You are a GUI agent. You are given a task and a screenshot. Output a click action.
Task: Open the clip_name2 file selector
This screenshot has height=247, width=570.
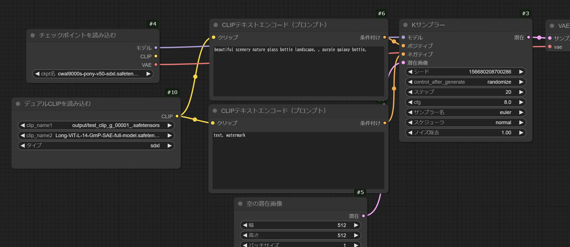pos(96,135)
